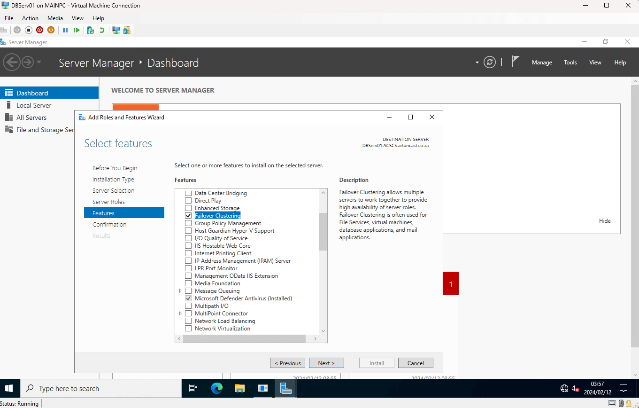
Task: Click the Previous button in wizard
Action: [287, 363]
